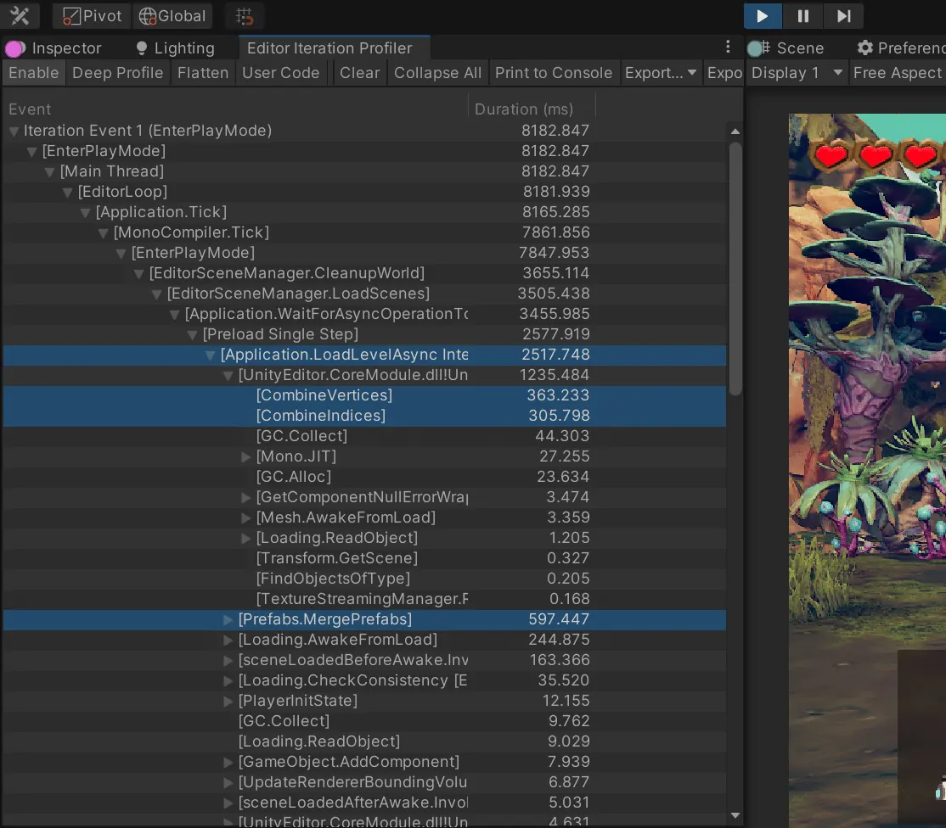Toggle the User Code filter
The image size is (946, 828).
tap(281, 73)
